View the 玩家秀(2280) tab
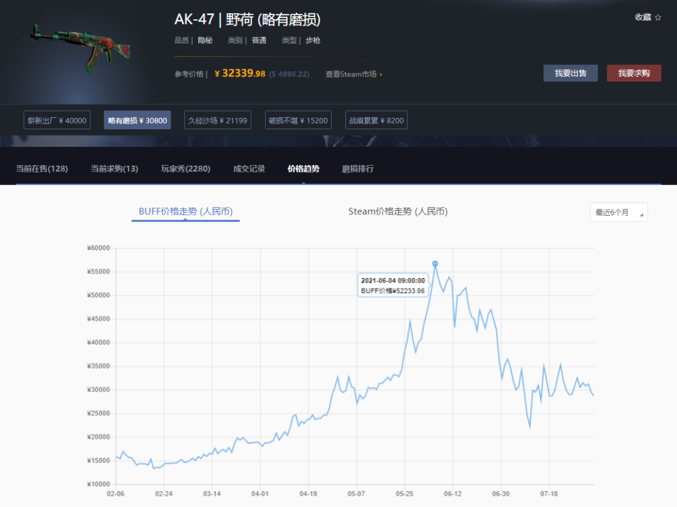 pos(185,168)
